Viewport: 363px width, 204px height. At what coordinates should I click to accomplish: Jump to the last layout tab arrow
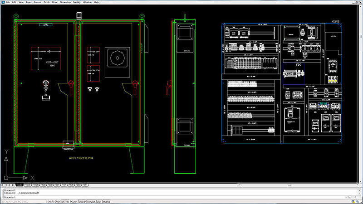(13, 185)
